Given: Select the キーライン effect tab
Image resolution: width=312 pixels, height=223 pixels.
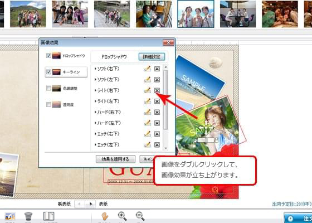Looking at the screenshot, I should (x=66, y=72).
